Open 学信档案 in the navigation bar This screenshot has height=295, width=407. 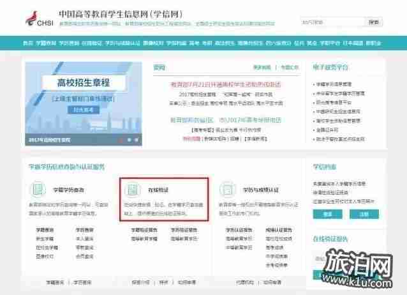(177, 43)
